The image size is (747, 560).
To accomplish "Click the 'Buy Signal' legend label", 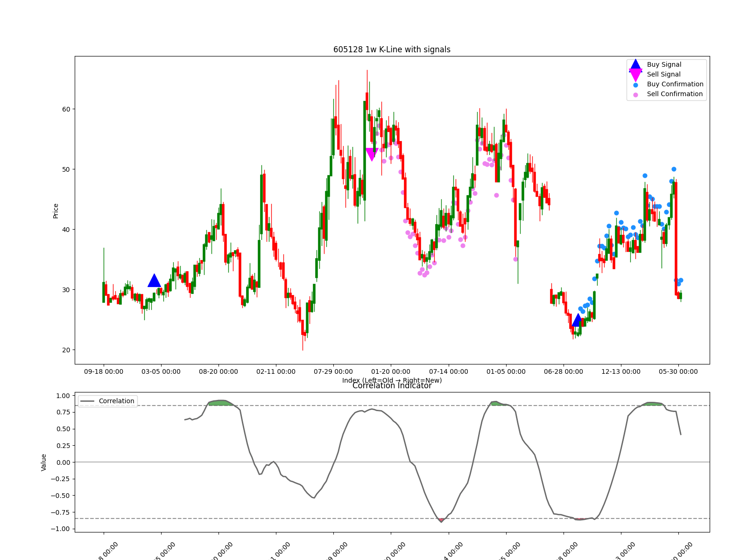I will tap(664, 64).
